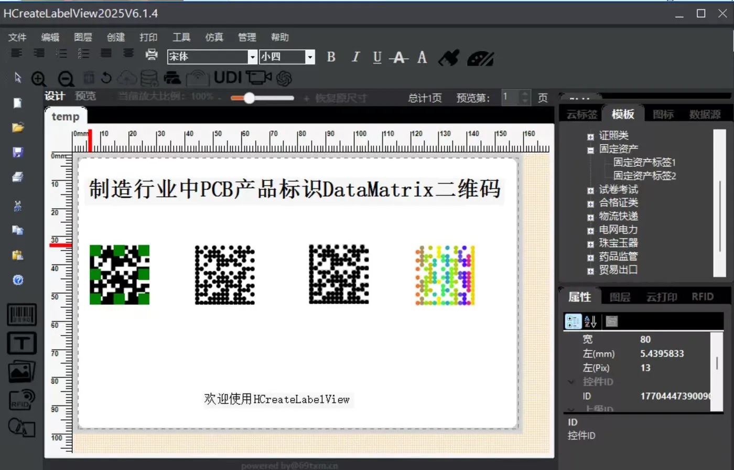Select the green-cornered DataMatrix code

point(120,274)
